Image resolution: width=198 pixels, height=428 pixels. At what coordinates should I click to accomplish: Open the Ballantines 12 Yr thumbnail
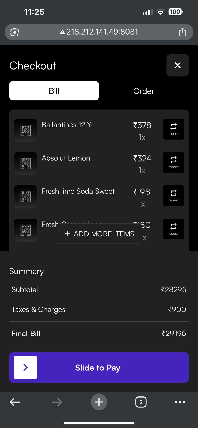pos(25,130)
